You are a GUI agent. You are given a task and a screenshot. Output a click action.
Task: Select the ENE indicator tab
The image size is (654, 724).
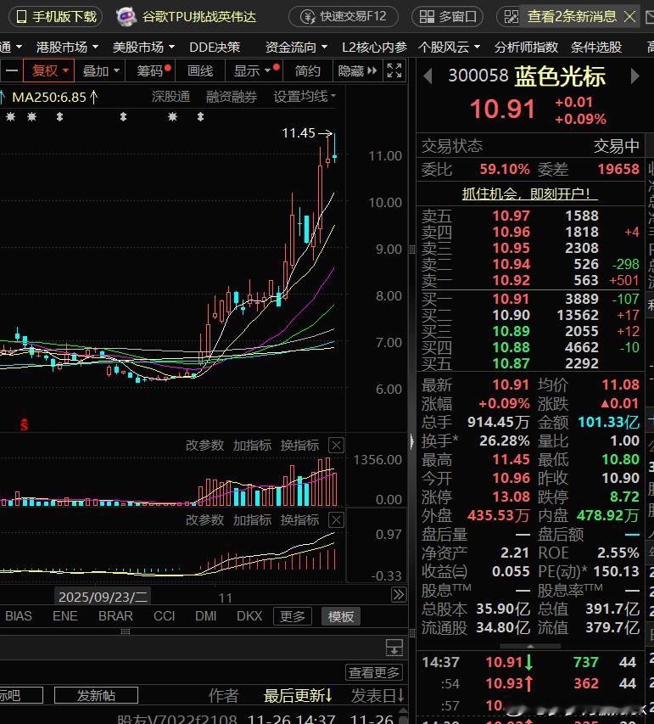(65, 616)
